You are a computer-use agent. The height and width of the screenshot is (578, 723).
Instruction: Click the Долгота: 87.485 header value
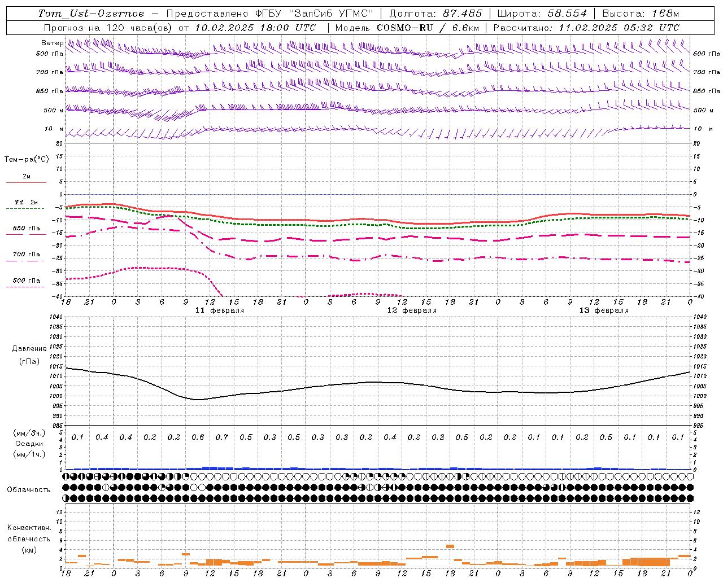pos(436,14)
